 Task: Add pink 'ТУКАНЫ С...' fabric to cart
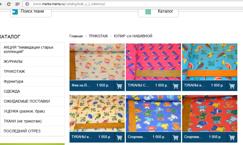coord(175,86)
